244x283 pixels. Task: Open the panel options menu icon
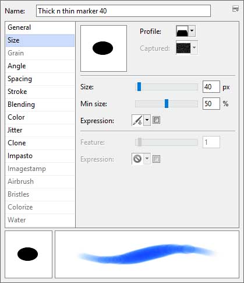coord(235,9)
